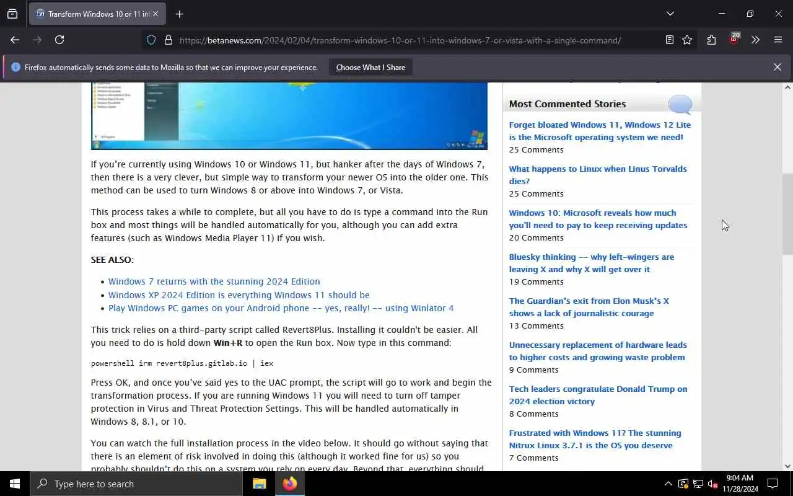Screen dimensions: 793x496
Task: Click the Type here to search box
Action: pos(136,484)
